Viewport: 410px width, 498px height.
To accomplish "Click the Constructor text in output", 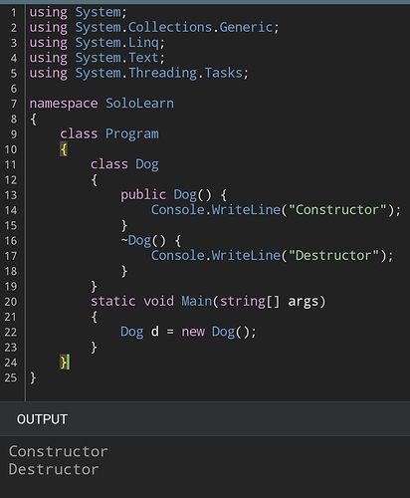I will pos(59,451).
